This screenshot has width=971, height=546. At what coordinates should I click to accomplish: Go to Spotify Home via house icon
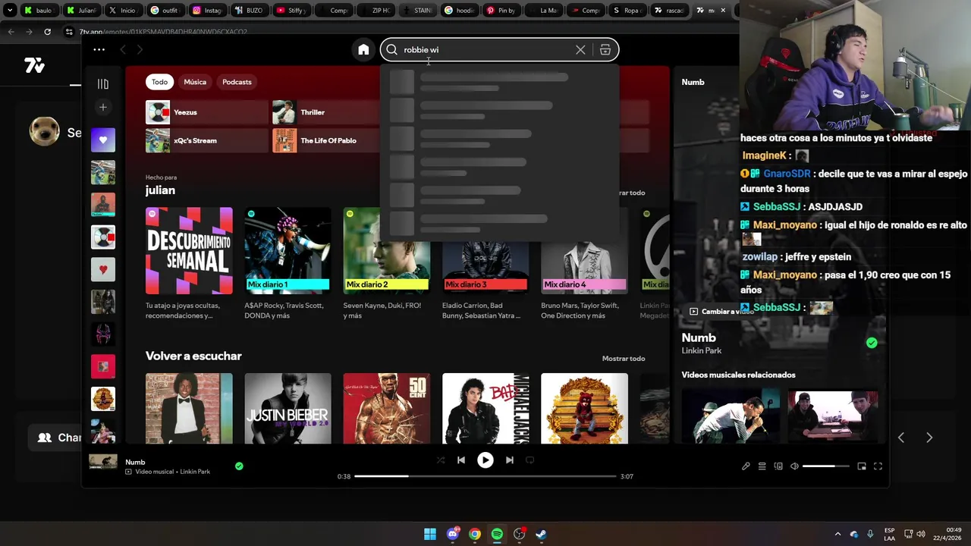click(363, 50)
